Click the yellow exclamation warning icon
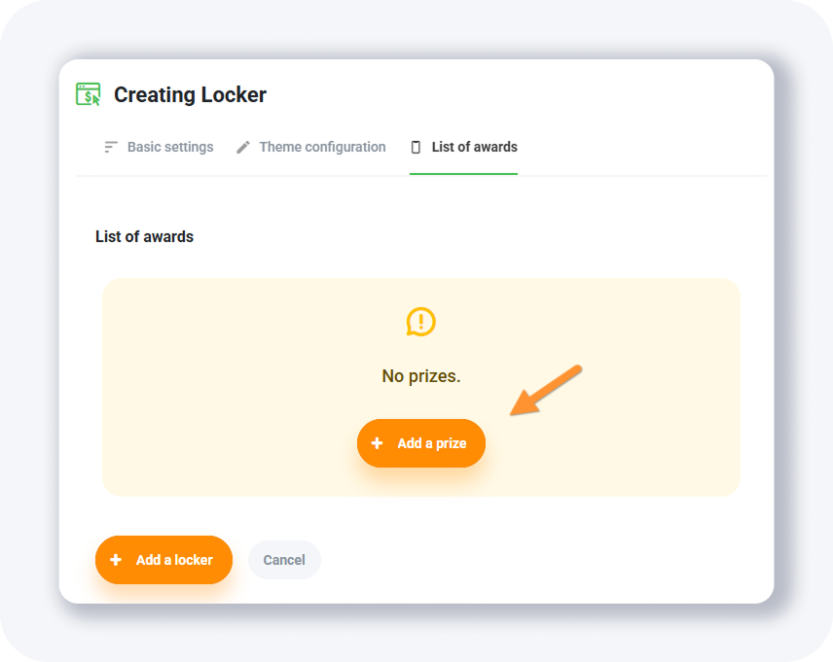 420,322
